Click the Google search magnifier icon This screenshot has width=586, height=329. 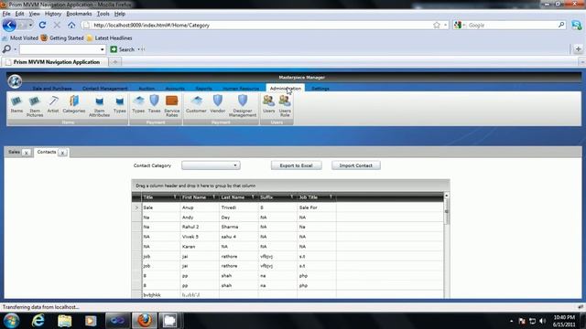click(x=561, y=25)
